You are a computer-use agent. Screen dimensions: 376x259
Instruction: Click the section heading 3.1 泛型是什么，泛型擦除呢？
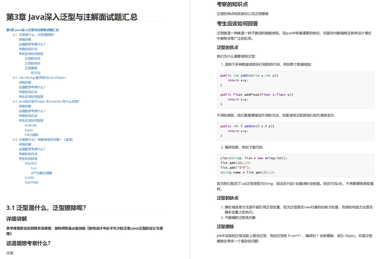pos(46,207)
